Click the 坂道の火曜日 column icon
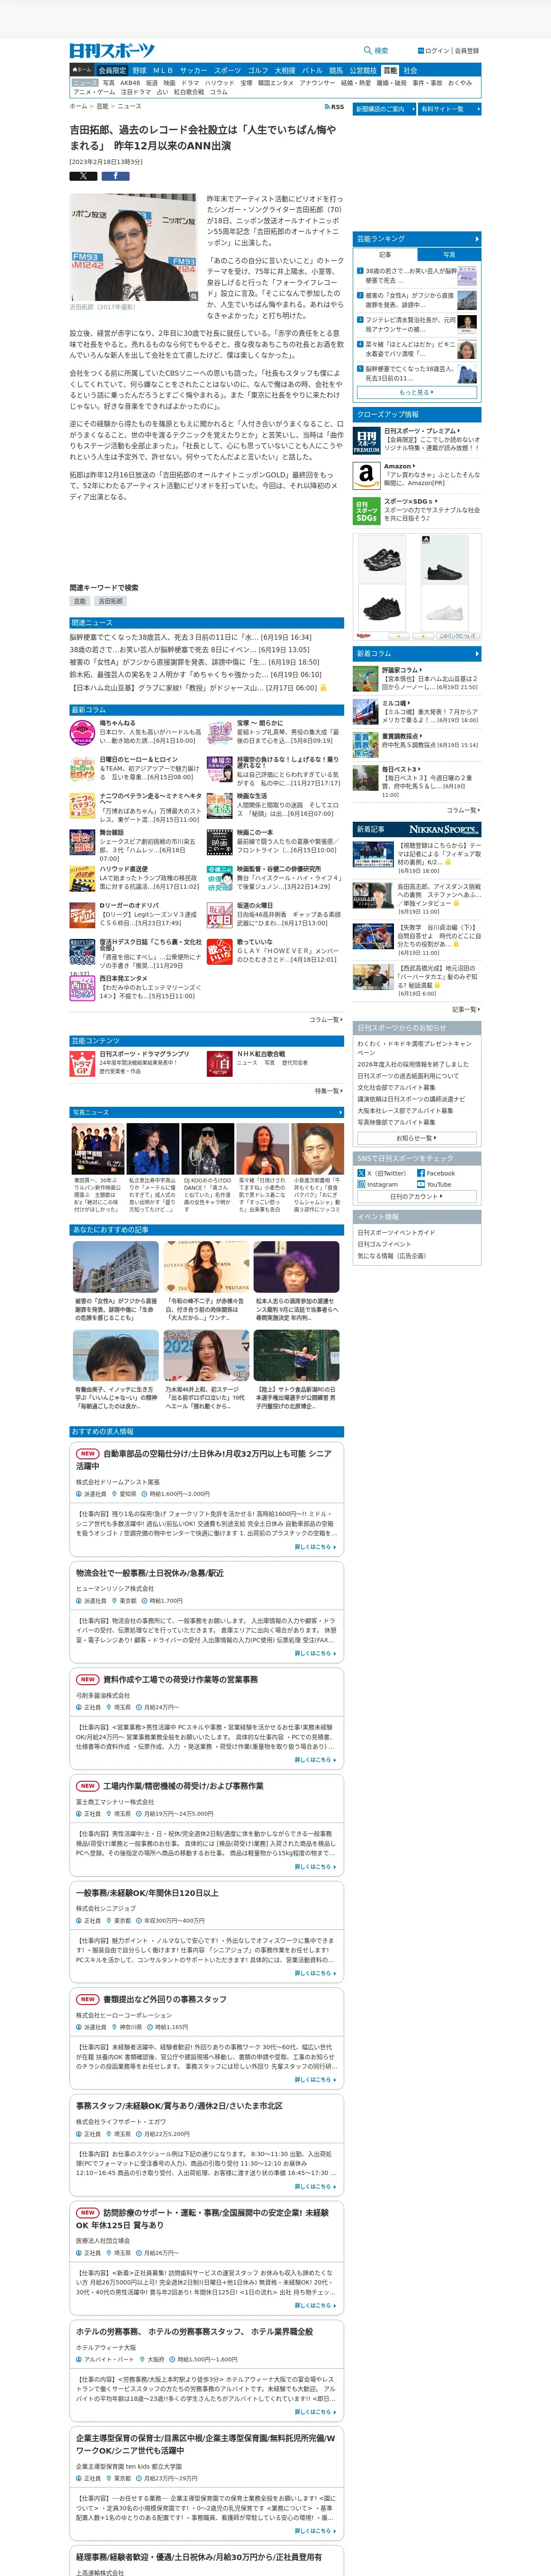Viewport: 551px width, 2576px height. coord(220,915)
